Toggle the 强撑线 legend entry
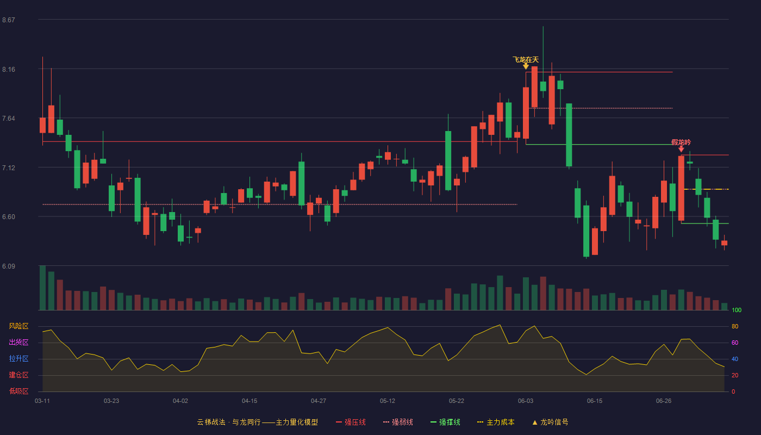The image size is (761, 435). click(445, 422)
